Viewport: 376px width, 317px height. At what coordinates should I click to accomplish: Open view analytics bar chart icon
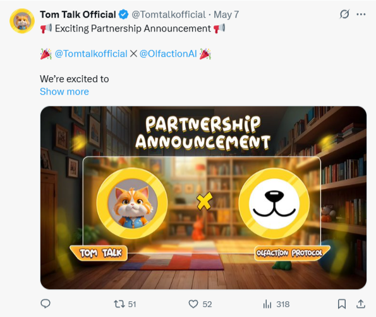pyautogui.click(x=267, y=304)
